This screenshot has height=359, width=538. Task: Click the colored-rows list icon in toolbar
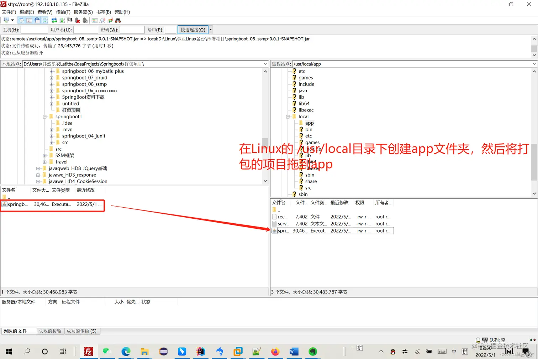[x=95, y=20]
